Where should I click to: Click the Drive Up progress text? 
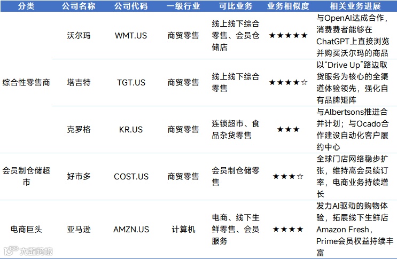tap(352, 82)
